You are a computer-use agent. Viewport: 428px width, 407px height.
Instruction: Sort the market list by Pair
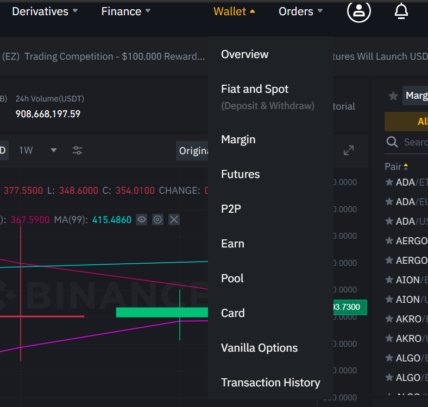(x=396, y=167)
